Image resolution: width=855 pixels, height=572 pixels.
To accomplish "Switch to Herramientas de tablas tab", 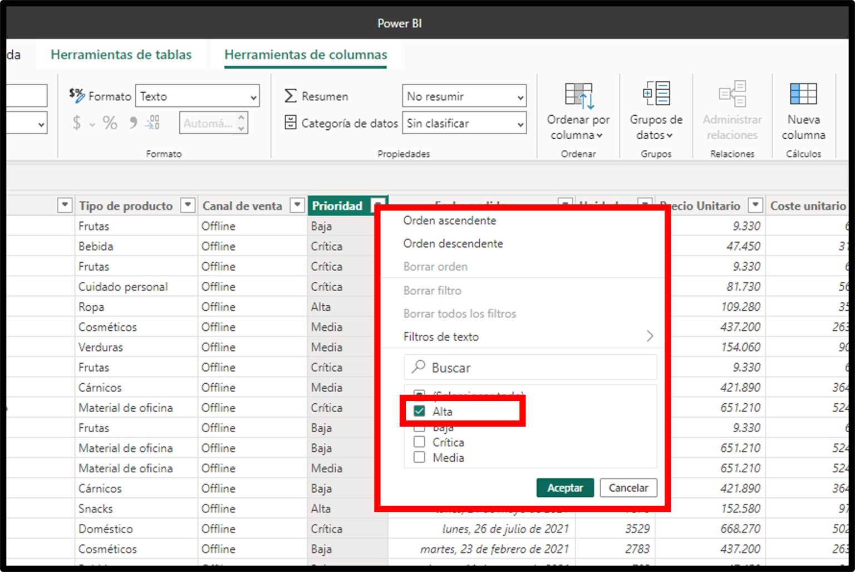I will tap(121, 55).
